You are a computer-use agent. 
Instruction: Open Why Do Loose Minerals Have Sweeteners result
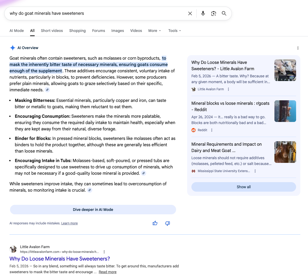pyautogui.click(x=60, y=259)
